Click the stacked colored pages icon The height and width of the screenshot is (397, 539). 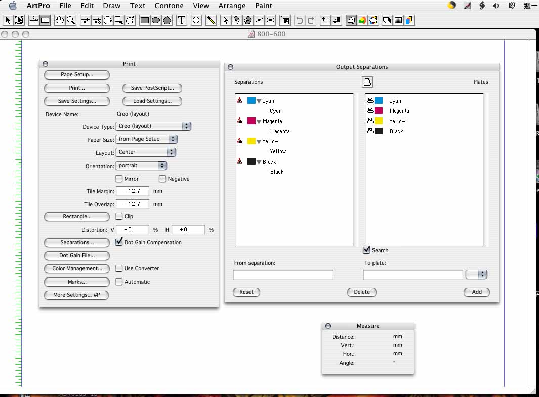(x=409, y=20)
